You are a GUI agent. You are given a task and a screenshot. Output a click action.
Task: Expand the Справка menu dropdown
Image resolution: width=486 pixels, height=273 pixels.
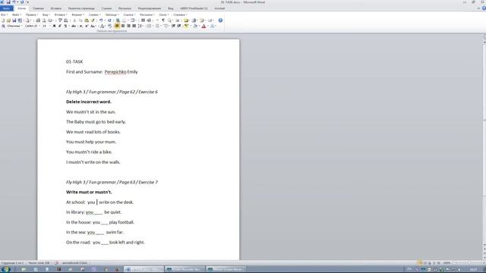pos(180,14)
